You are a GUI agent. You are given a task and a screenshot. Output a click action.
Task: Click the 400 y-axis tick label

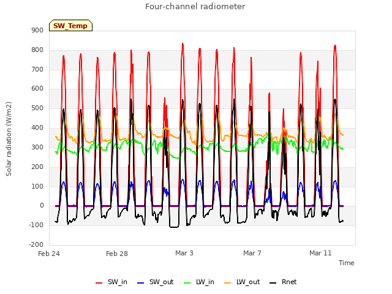click(37, 127)
